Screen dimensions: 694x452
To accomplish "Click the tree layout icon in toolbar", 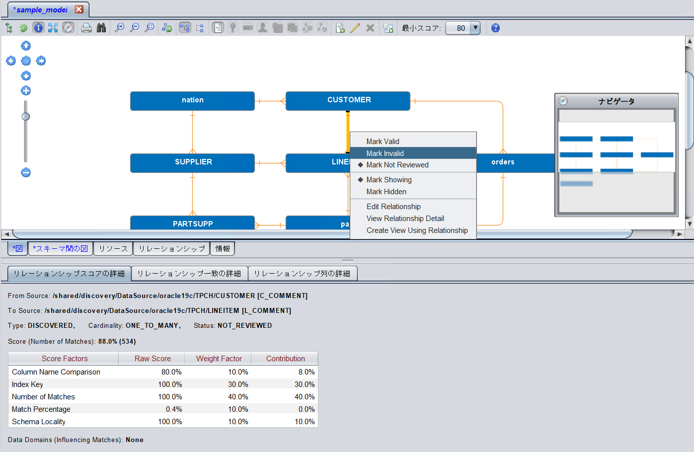I will click(8, 28).
